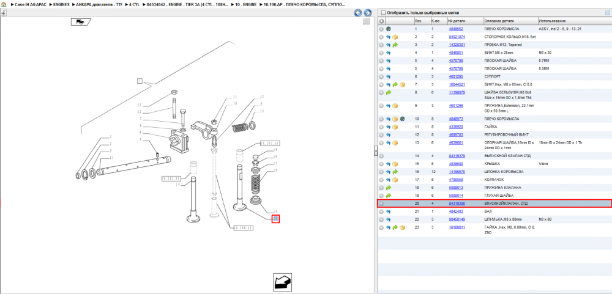Open part number link 84319379
This screenshot has height=294, width=612.
tap(457, 156)
